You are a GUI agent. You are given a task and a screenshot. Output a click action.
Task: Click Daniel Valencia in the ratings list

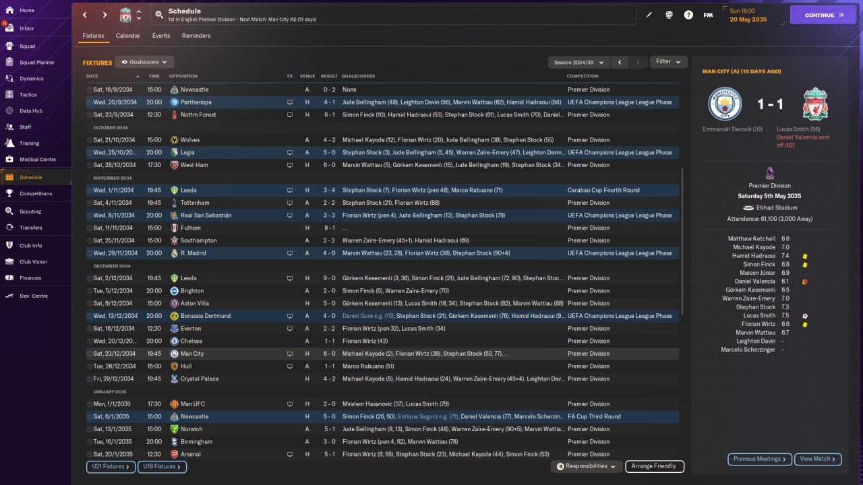pyautogui.click(x=755, y=282)
